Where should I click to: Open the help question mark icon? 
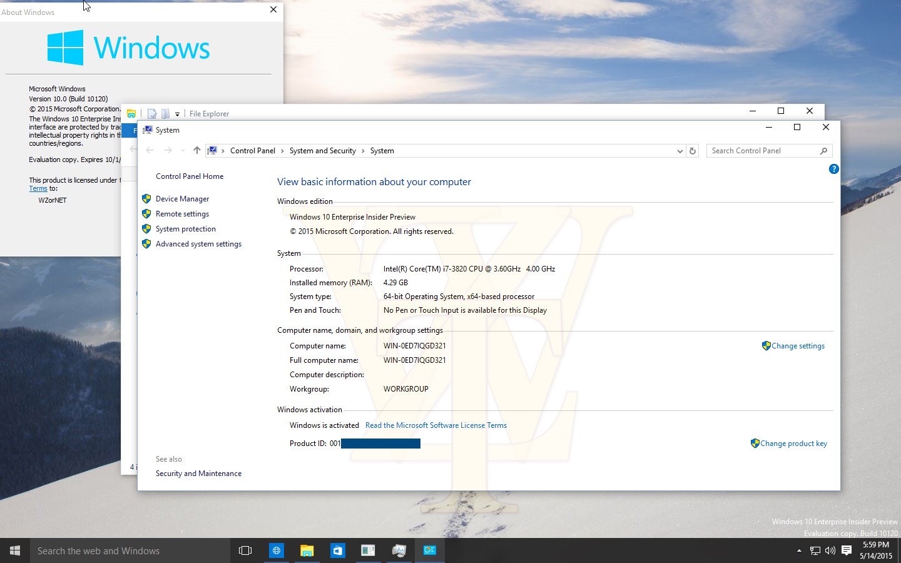tap(833, 169)
